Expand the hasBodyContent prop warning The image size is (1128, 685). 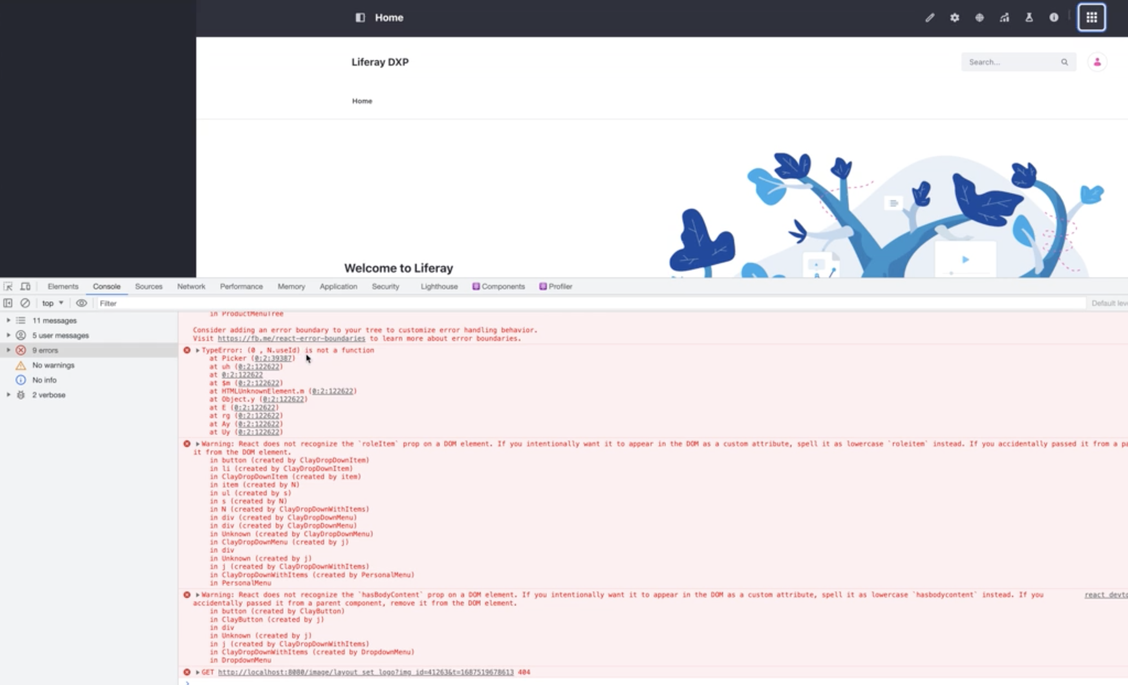pyautogui.click(x=198, y=595)
